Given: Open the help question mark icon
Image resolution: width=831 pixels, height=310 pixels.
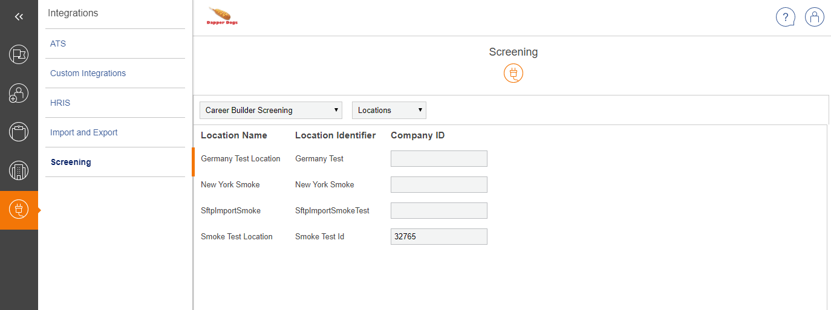Looking at the screenshot, I should pyautogui.click(x=786, y=18).
